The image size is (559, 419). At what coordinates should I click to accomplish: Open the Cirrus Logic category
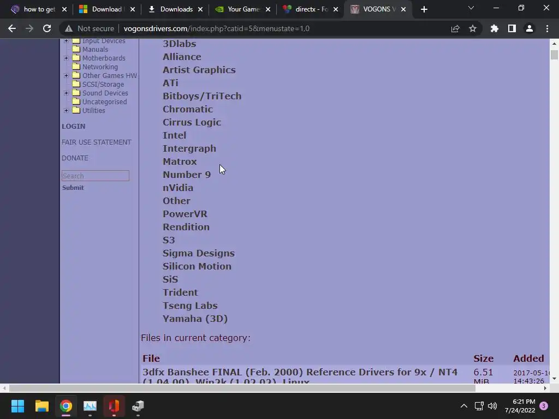pyautogui.click(x=192, y=122)
